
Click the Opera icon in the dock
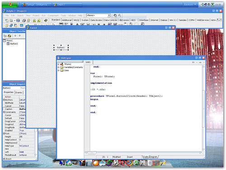[123, 163]
